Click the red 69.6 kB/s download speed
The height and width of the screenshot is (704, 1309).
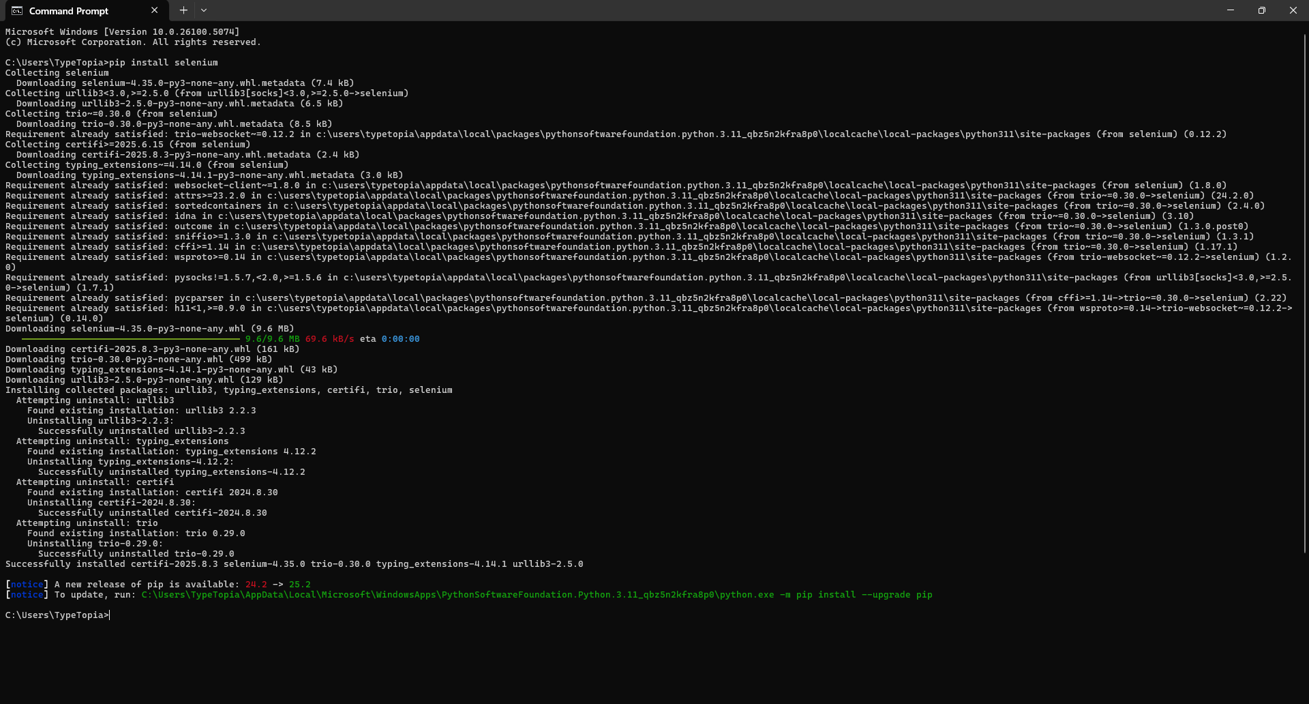point(329,339)
